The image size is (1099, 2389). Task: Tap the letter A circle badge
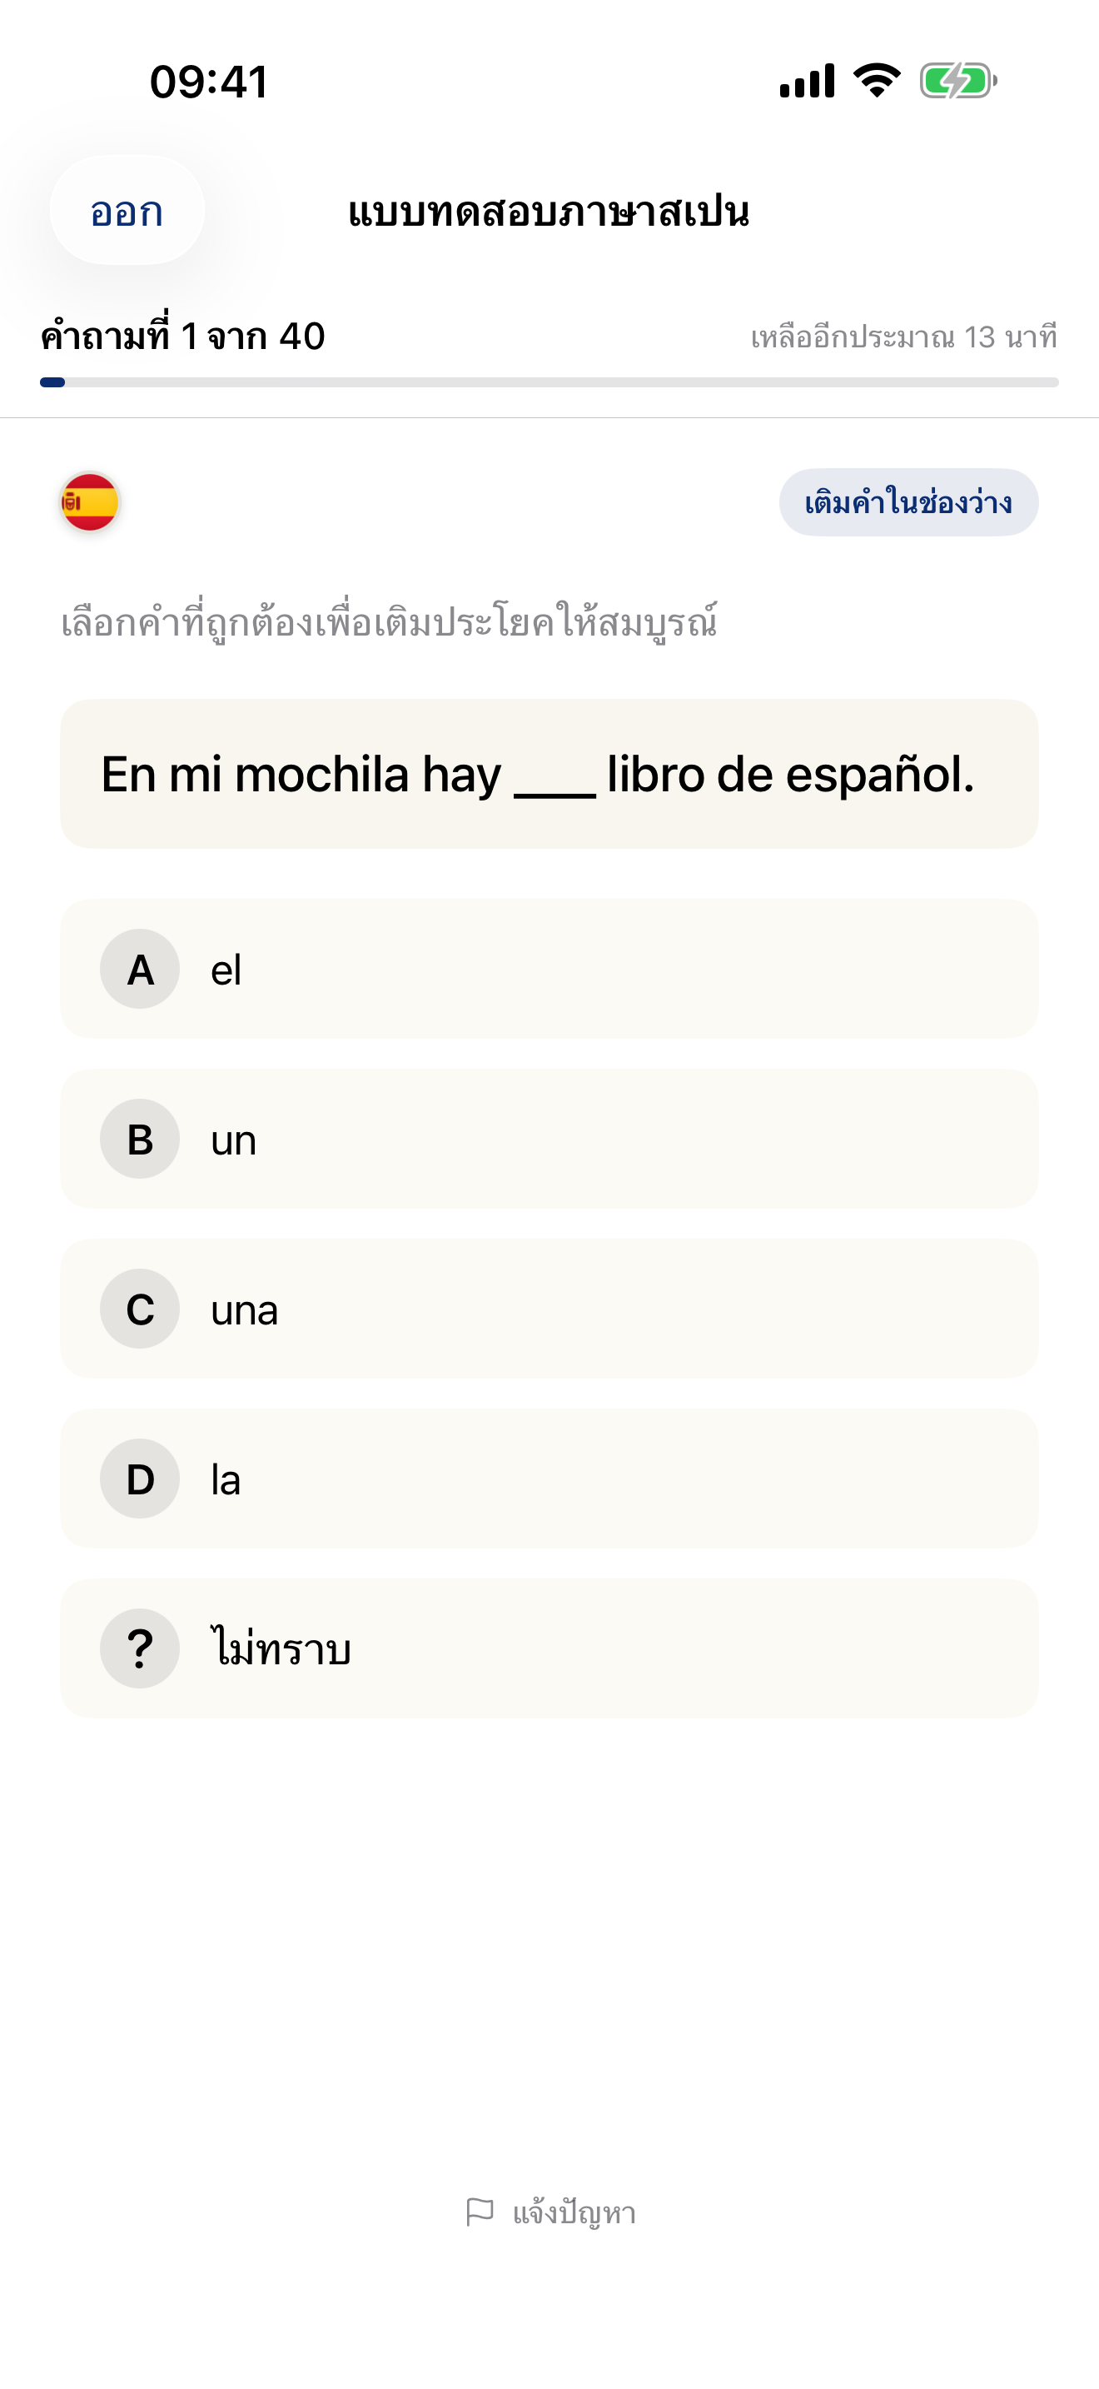(140, 969)
